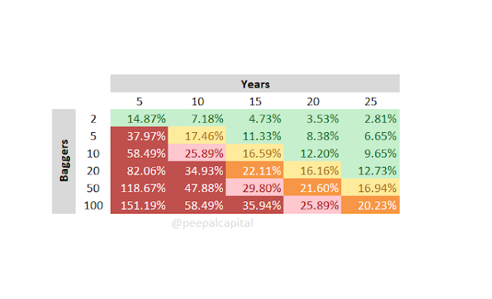Select the 2.81% green cell
The image size is (492, 299).
point(371,118)
